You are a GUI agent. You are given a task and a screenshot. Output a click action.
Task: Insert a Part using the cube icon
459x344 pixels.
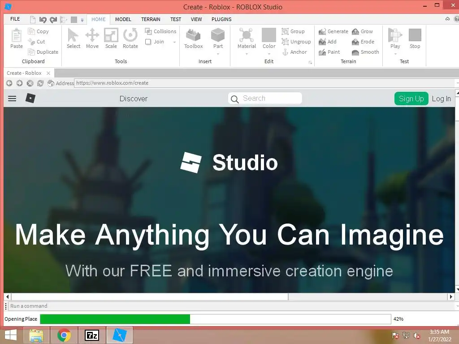[218, 35]
